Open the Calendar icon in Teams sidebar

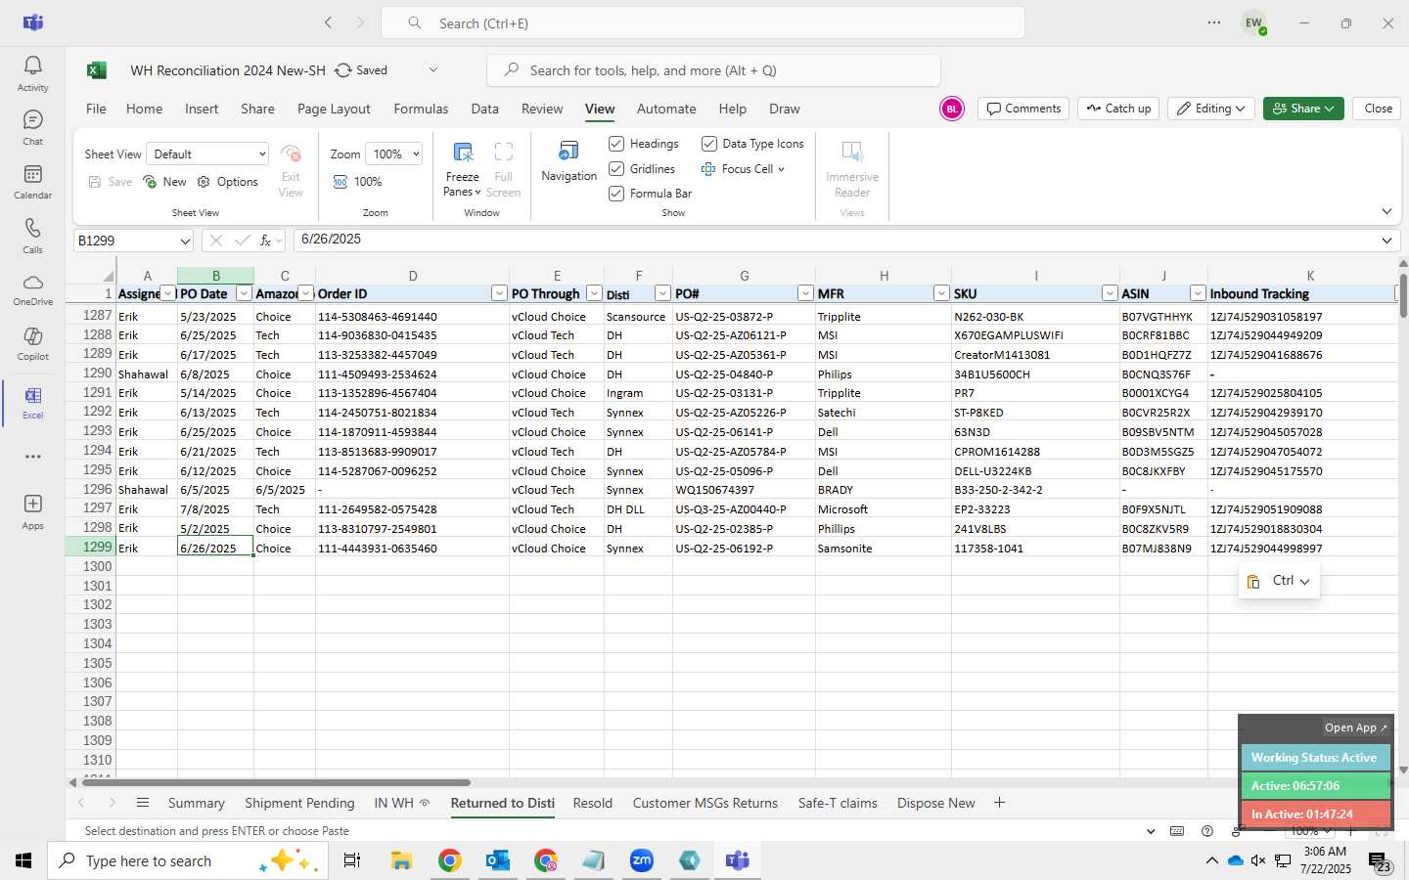coord(32,174)
